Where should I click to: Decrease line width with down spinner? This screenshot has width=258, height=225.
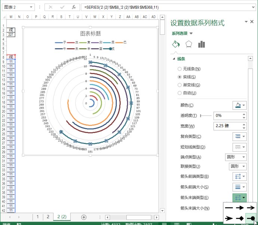pyautogui.click(x=244, y=128)
